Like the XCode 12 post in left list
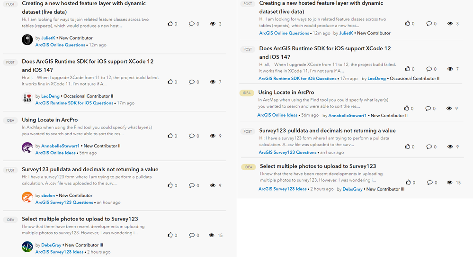473x257 pixels. pos(170,82)
